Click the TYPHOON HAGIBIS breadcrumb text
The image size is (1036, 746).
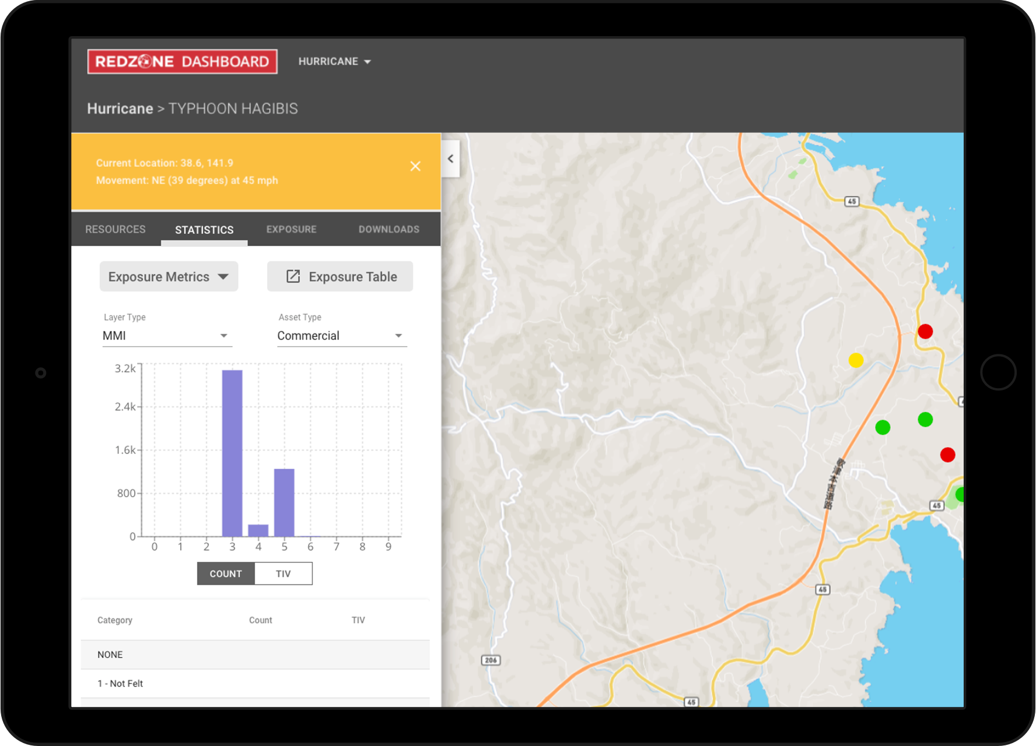coord(233,108)
